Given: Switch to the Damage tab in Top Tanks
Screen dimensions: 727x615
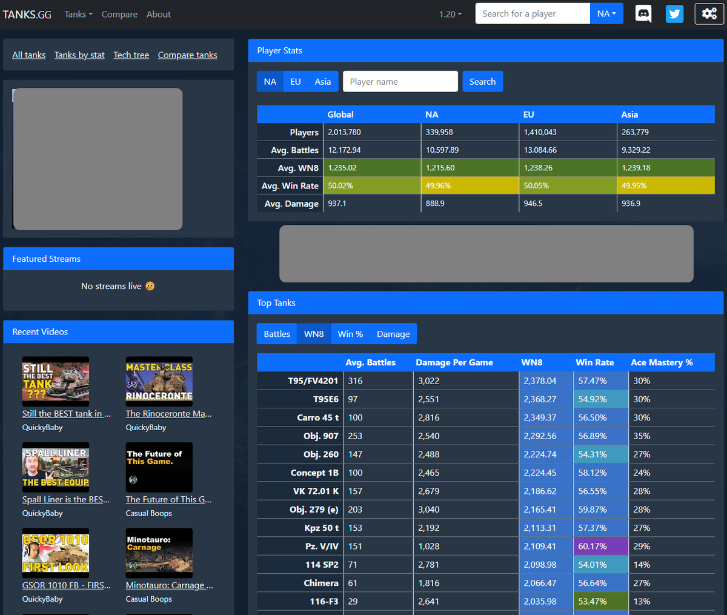Looking at the screenshot, I should 393,334.
